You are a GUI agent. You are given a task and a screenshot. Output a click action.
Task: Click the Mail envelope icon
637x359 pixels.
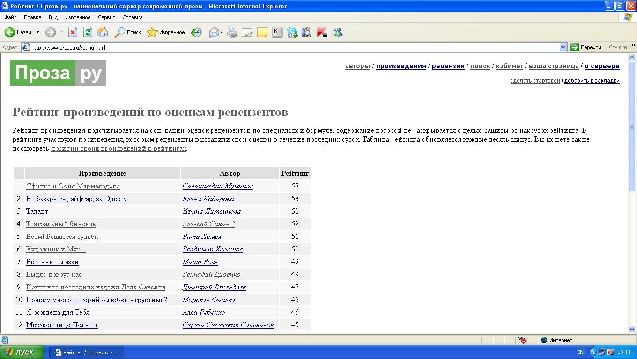214,32
